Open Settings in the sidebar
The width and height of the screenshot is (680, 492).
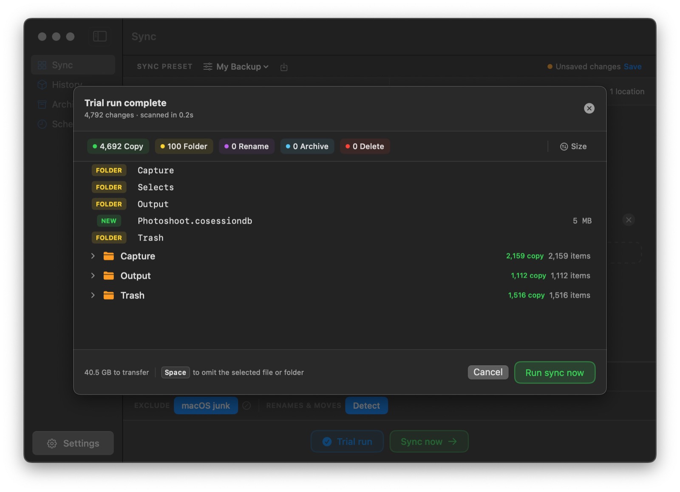(x=73, y=443)
